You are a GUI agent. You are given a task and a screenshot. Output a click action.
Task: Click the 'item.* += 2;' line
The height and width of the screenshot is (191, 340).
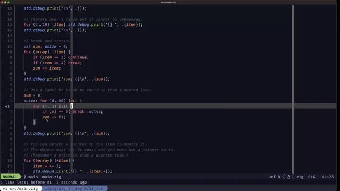pos(47,166)
